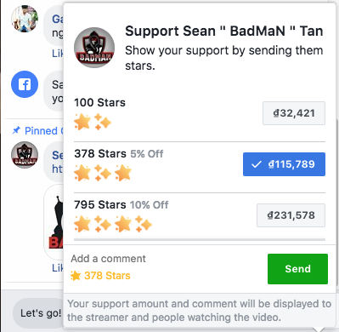
Task: Click the scrollbar under the star packages
Action: [x=200, y=240]
